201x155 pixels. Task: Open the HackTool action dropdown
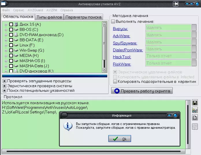pos(194,56)
